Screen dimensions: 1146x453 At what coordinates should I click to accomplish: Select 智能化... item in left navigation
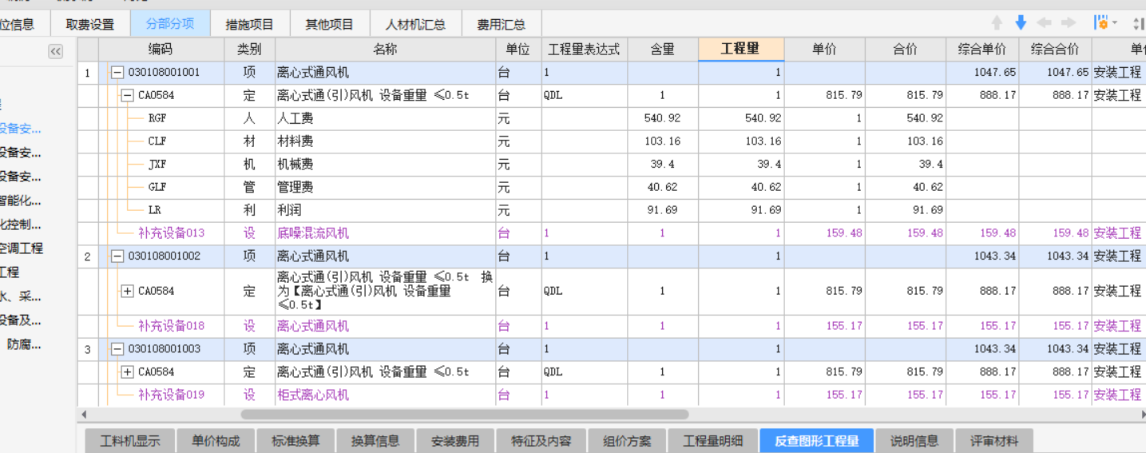21,201
